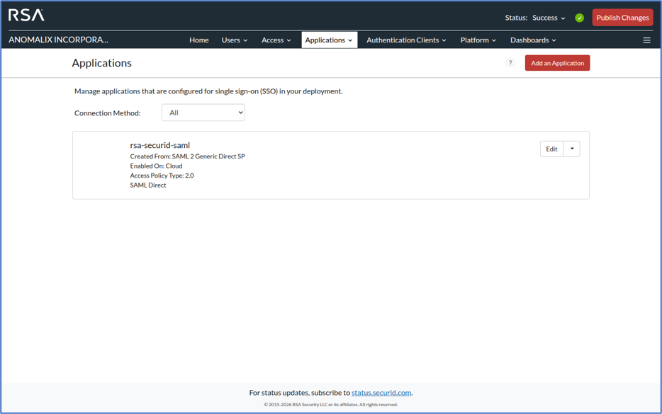This screenshot has width=662, height=414.
Task: Open the Access menu
Action: tap(276, 40)
